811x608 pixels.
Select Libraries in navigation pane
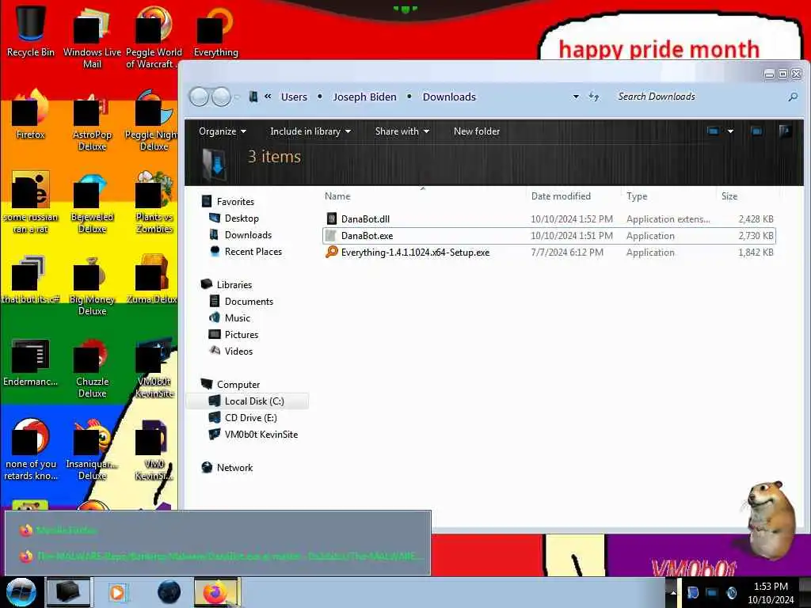234,285
